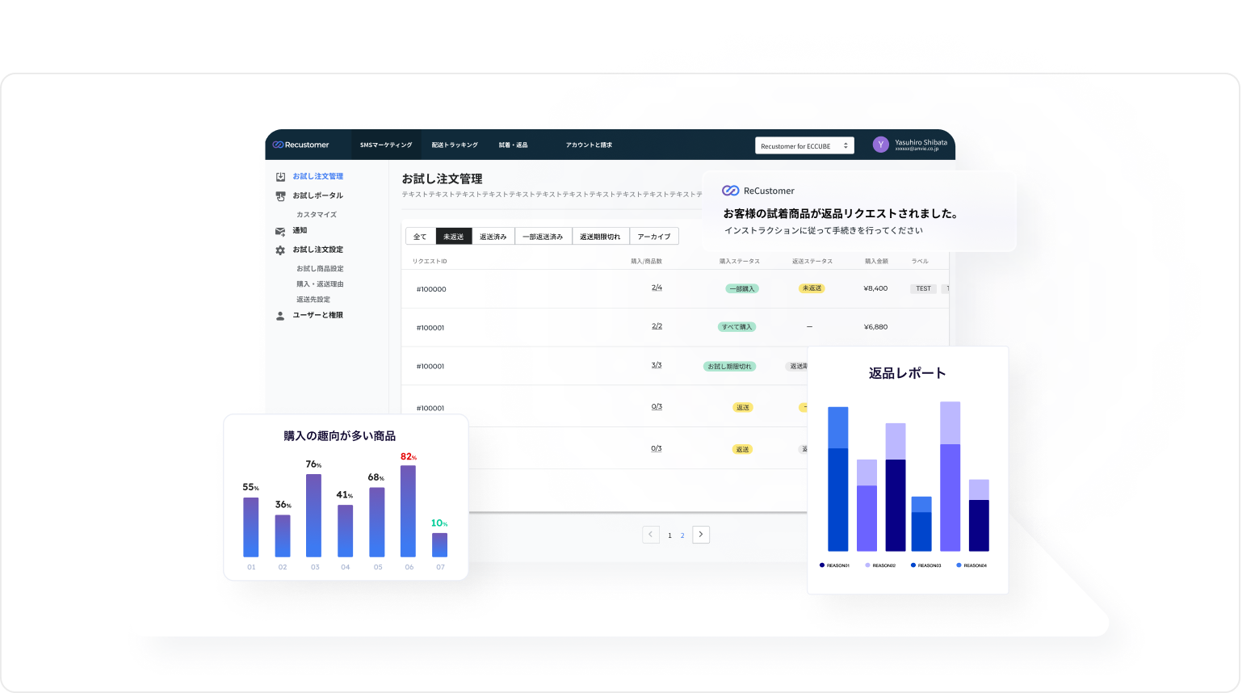The height and width of the screenshot is (693, 1259).
Task: Click the ユーザーと権限 person icon
Action: pos(280,316)
